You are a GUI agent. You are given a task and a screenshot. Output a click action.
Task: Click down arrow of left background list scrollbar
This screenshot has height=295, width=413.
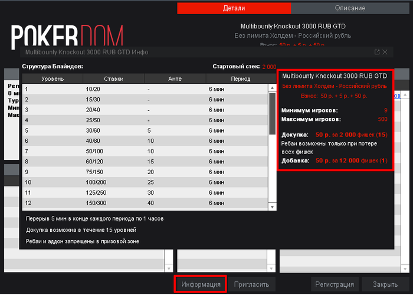click(169, 268)
